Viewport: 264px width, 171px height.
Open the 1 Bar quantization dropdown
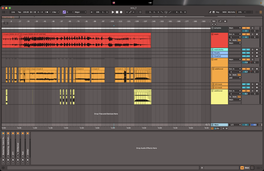click(55, 12)
